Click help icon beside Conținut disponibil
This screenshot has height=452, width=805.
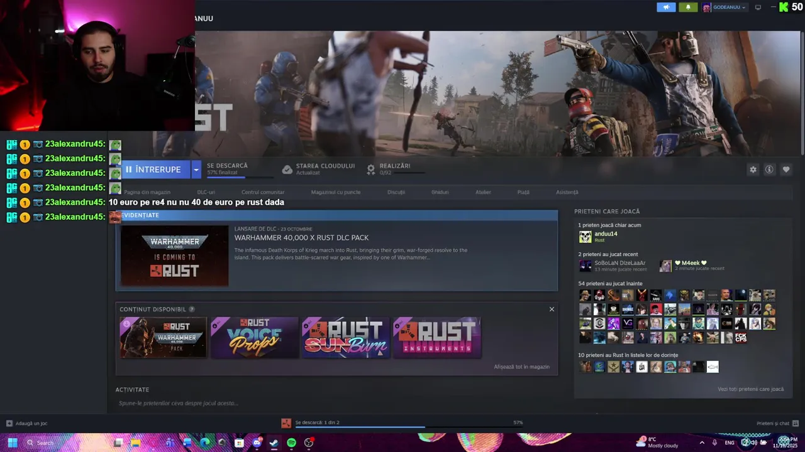[x=192, y=309]
